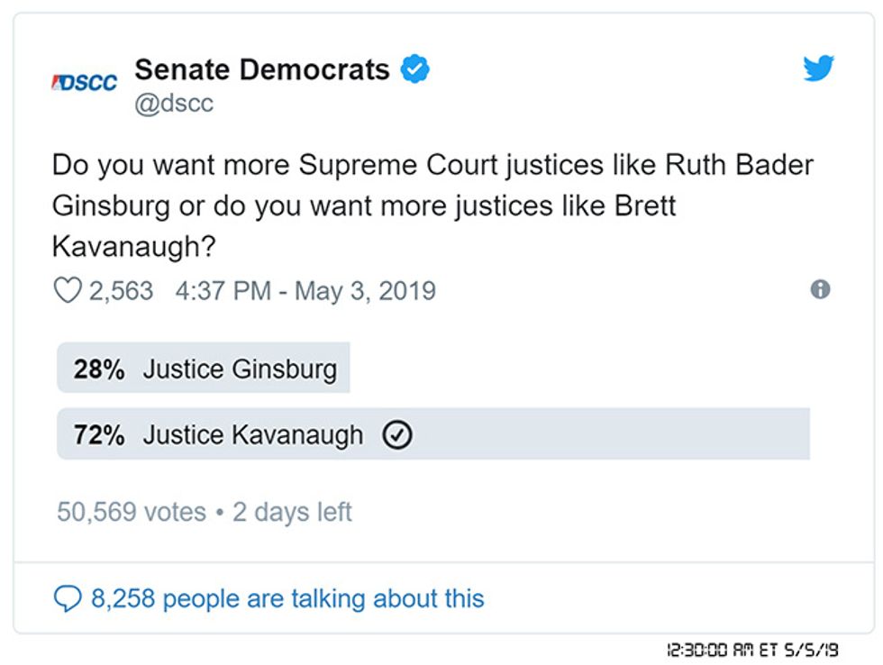Open '8,258 people are talking about this'

[x=287, y=598]
